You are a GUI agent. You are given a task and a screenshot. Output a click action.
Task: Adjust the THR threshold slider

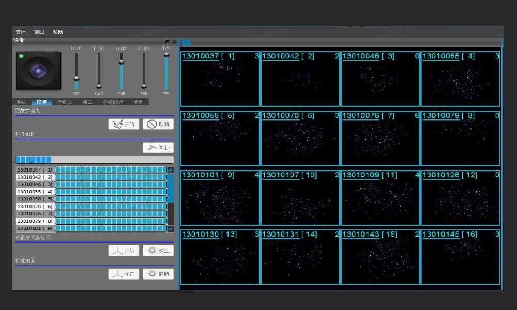point(121,62)
